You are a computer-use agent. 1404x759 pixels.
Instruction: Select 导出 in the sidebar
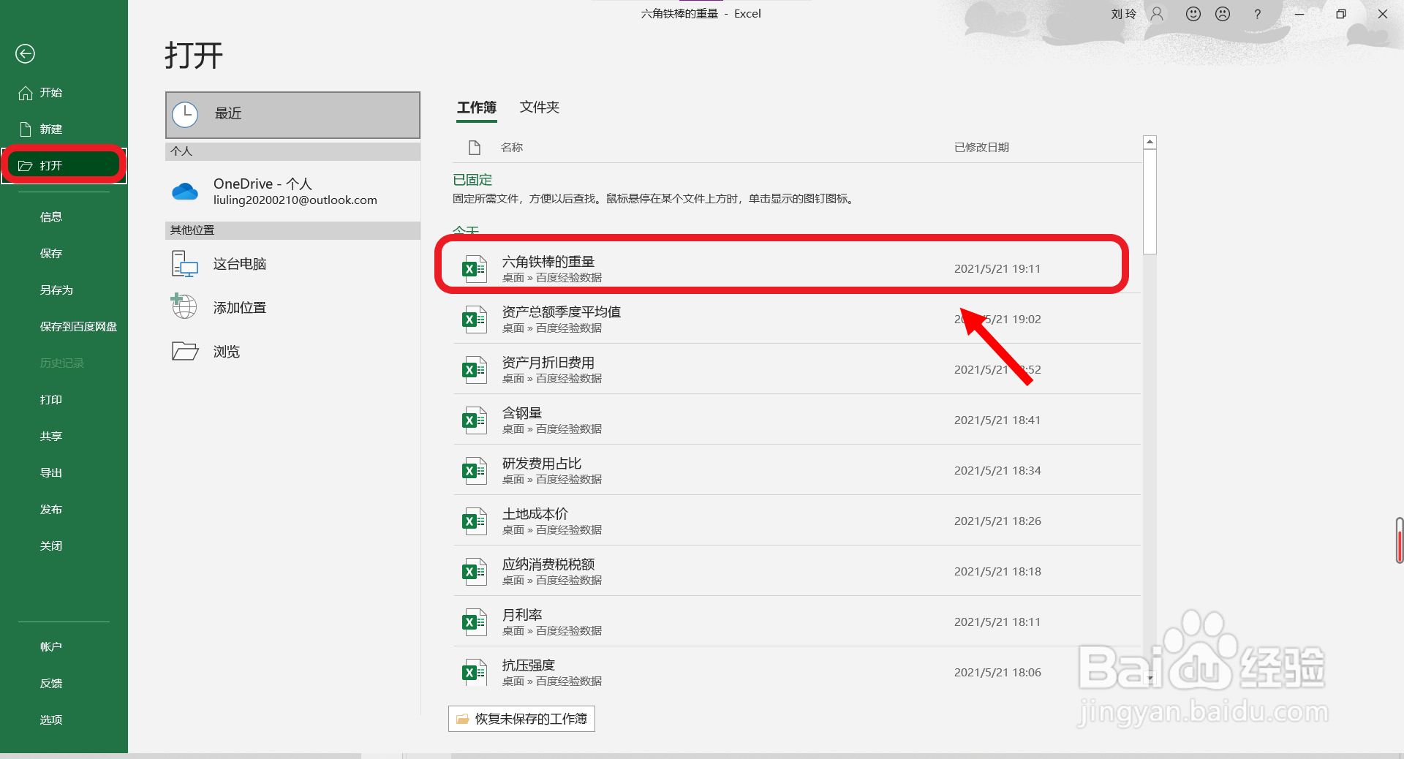50,472
